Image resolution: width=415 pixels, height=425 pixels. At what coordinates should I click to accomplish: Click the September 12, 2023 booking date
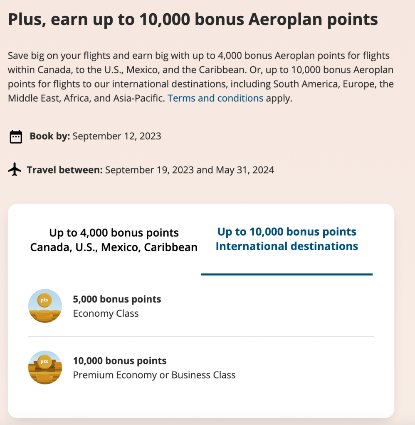coord(117,136)
